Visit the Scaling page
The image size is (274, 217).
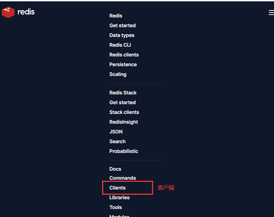tap(118, 74)
